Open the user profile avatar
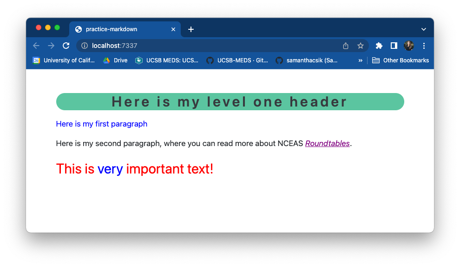The height and width of the screenshot is (267, 460). 409,46
